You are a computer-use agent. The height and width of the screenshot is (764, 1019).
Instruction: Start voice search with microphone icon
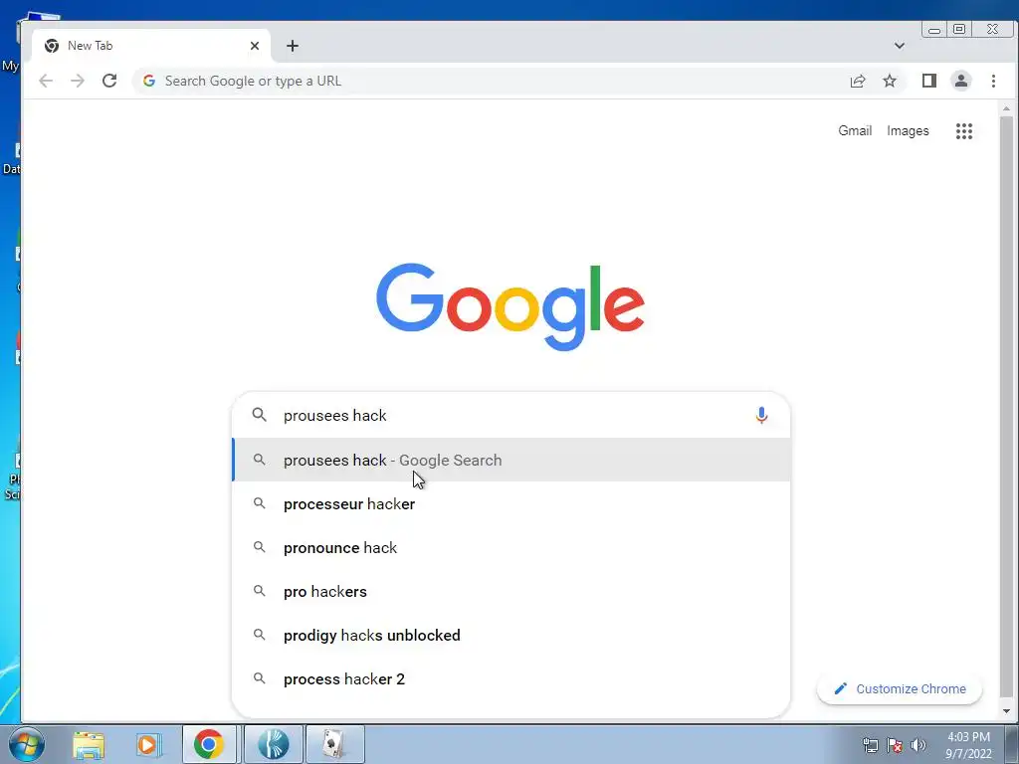point(761,415)
